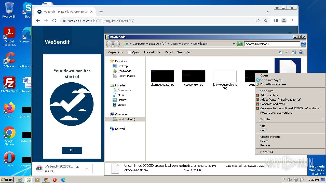Open CCleaner desktop shortcut
Image resolution: width=326 pixels, height=183 pixels.
pyautogui.click(x=9, y=60)
